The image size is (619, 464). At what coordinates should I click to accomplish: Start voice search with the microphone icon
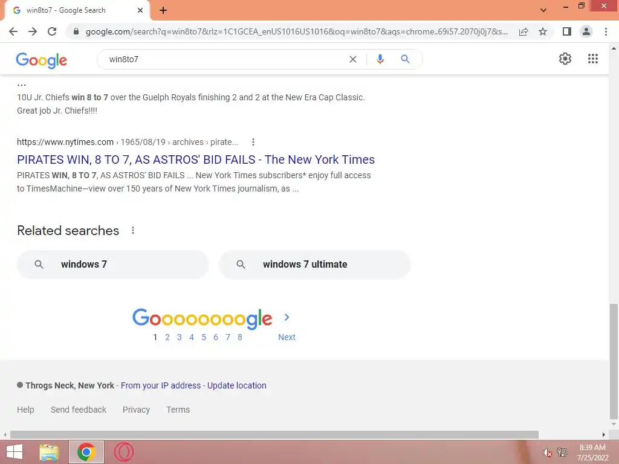point(380,59)
